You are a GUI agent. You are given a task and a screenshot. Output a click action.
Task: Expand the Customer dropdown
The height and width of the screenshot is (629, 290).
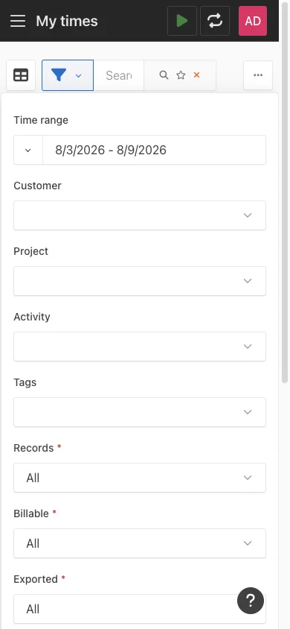point(140,215)
